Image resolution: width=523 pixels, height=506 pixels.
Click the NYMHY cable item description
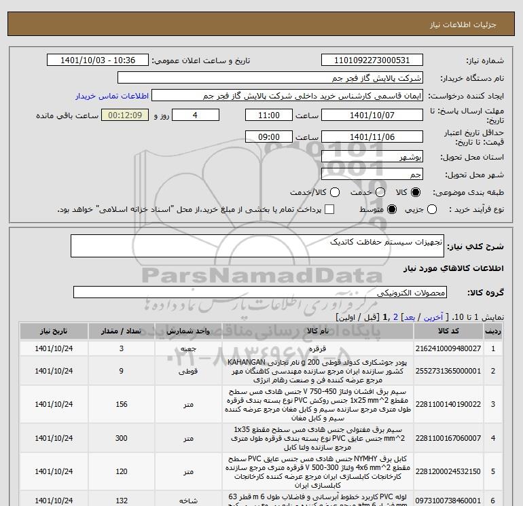point(318,471)
